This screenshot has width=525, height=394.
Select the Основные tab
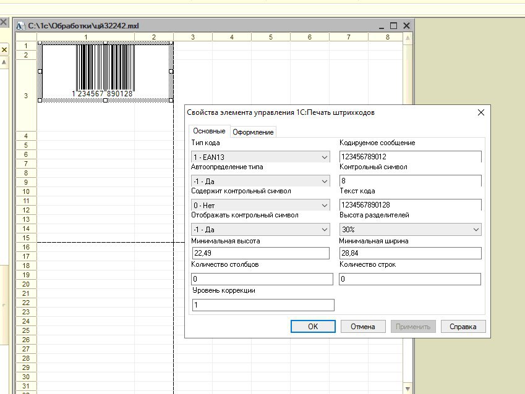tap(209, 131)
